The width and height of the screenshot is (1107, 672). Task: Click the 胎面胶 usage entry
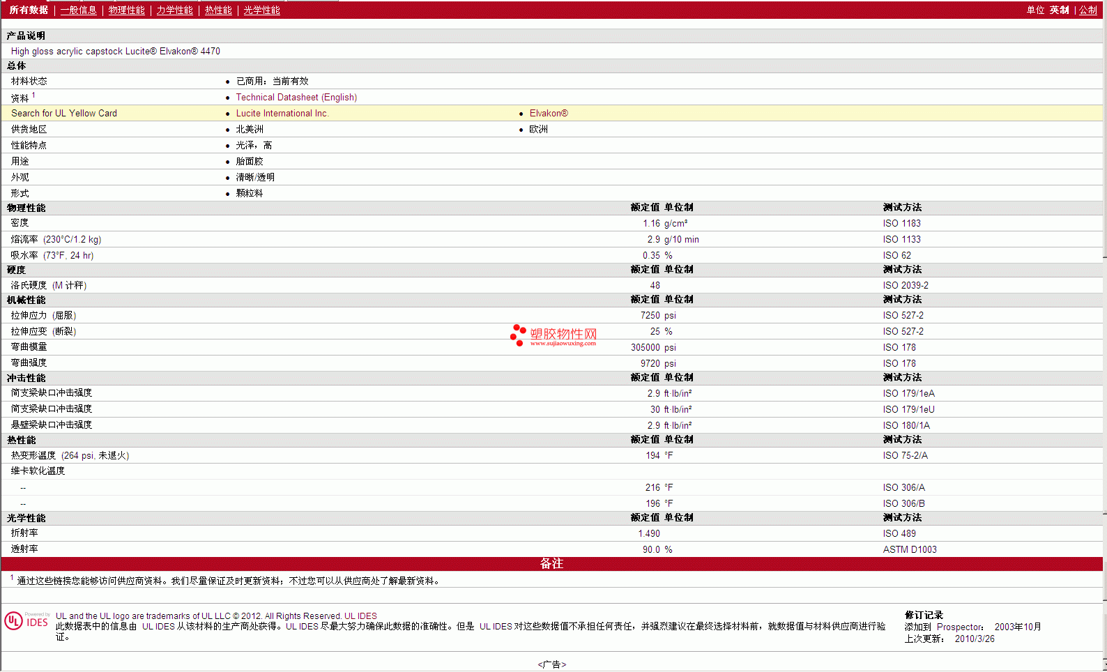tap(250, 162)
